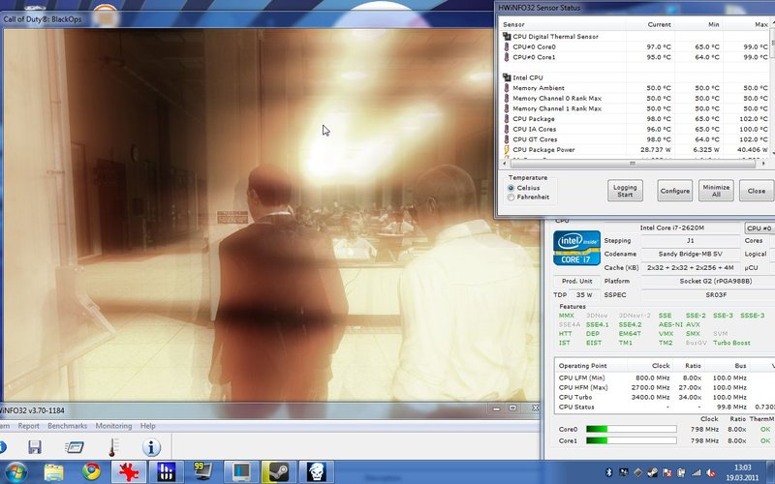Click the Steam icon in system tray

point(652,472)
